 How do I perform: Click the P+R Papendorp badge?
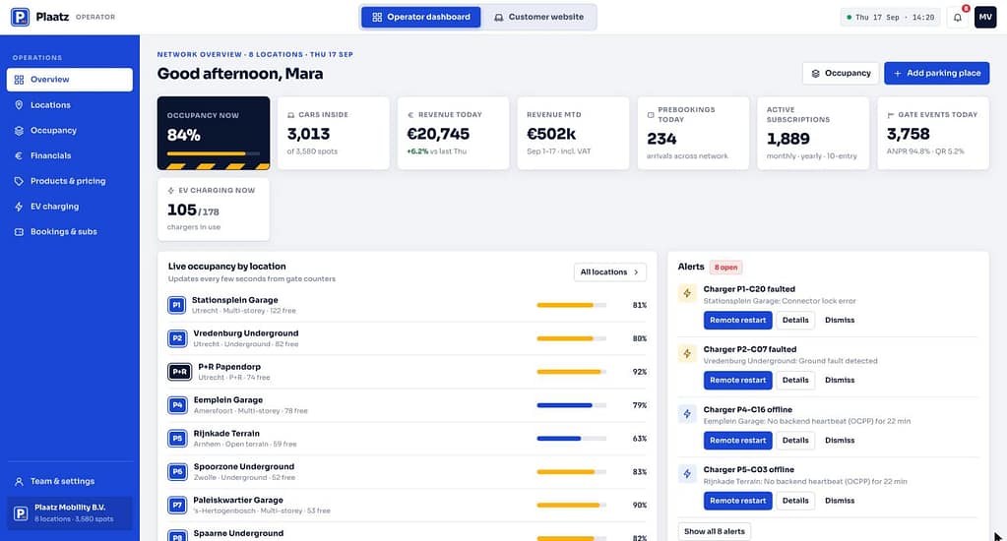(180, 372)
